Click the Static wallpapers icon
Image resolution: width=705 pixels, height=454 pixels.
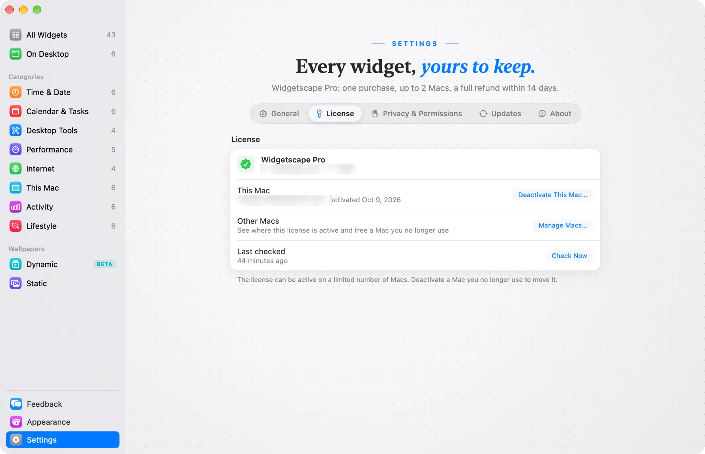tap(16, 284)
